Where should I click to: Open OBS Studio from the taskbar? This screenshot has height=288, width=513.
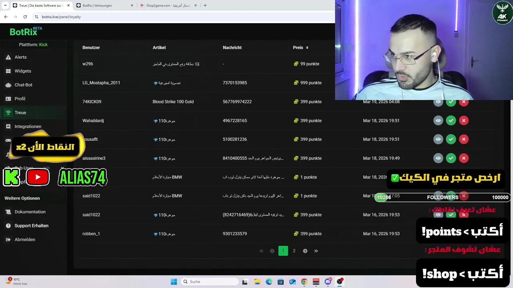pyautogui.click(x=339, y=282)
